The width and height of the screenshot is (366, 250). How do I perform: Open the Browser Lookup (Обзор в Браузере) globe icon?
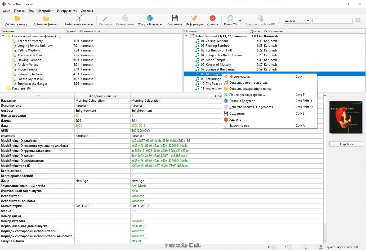click(x=150, y=18)
